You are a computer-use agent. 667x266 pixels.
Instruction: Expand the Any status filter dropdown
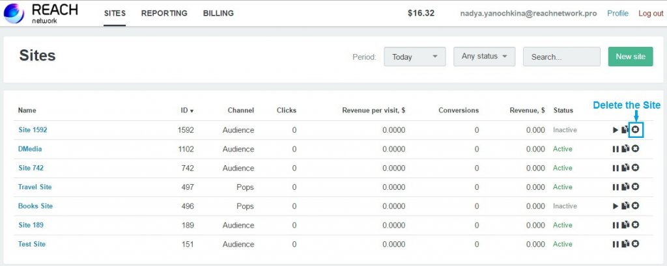pos(484,57)
